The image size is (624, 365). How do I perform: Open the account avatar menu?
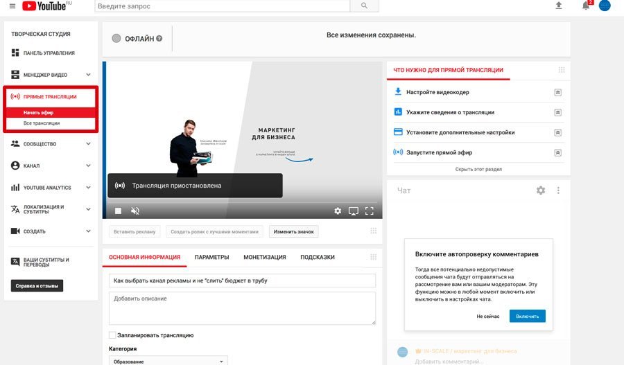(x=605, y=5)
